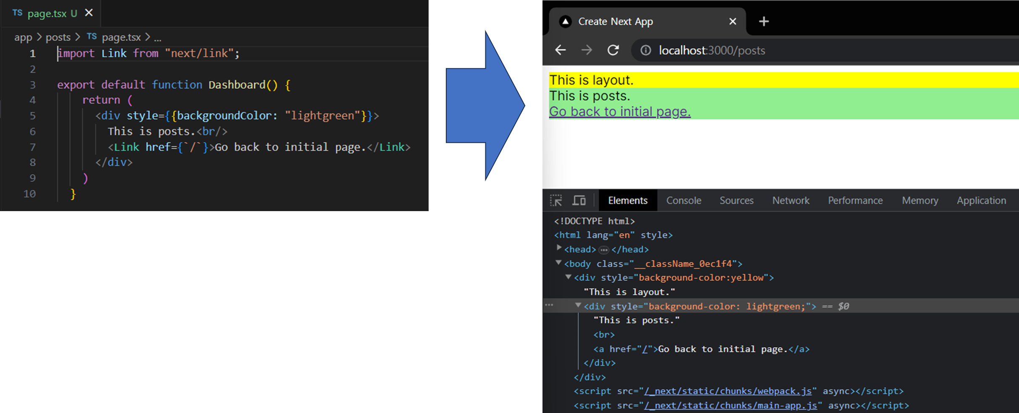Screen dimensions: 1019x413
Task: Select the <!DOCTYPE html> node
Action: (594, 221)
